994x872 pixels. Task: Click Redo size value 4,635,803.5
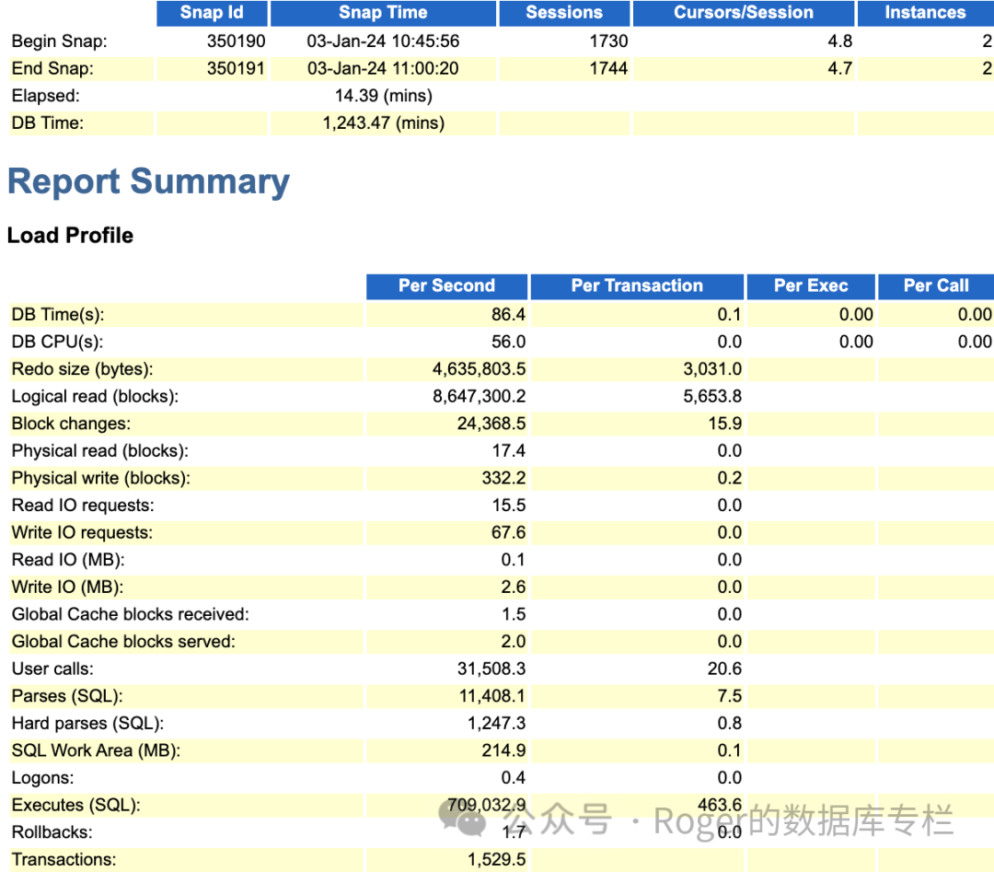click(480, 369)
